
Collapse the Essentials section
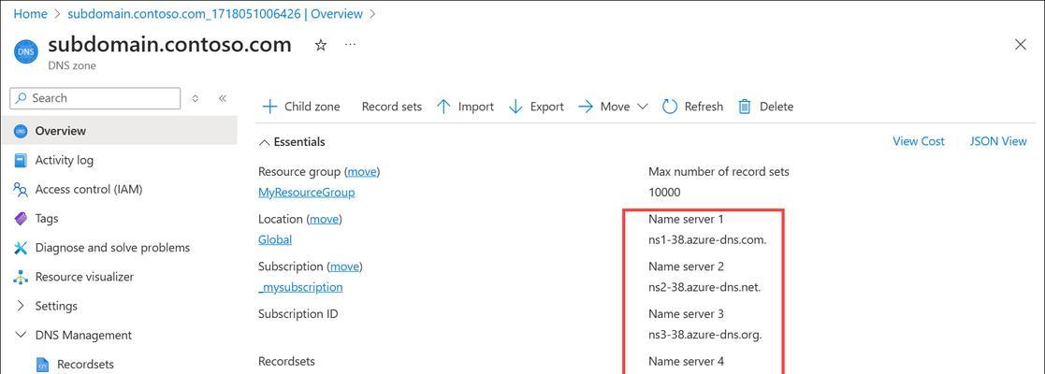point(292,142)
